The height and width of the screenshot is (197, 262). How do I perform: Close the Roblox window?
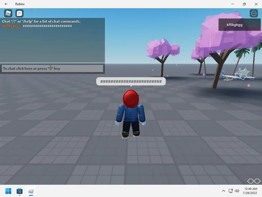click(256, 4)
